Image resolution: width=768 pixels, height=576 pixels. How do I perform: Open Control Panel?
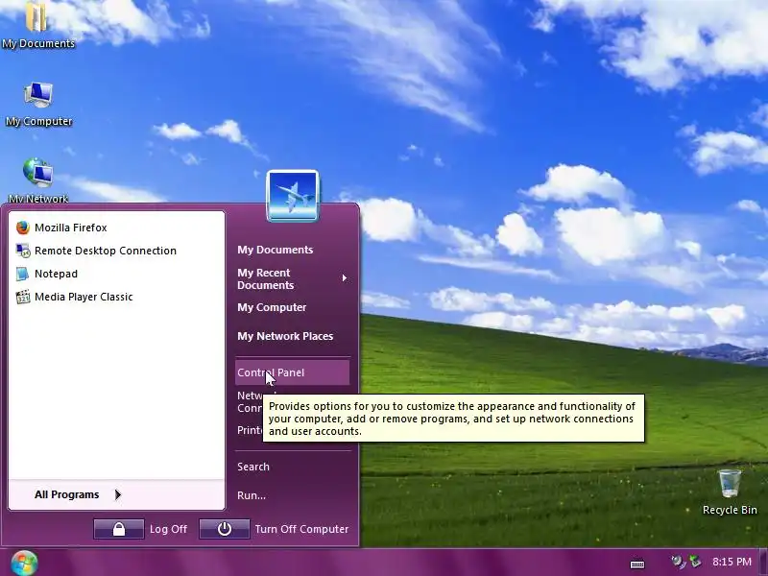pyautogui.click(x=293, y=372)
